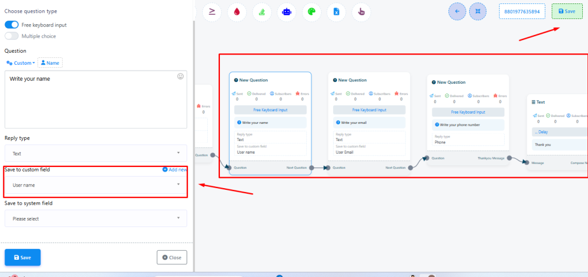The height and width of the screenshot is (277, 588).
Task: Click the Question input socket on 'Write your email' card
Action: 328,167
